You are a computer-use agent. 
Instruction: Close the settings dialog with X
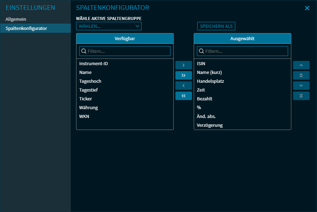click(x=307, y=8)
